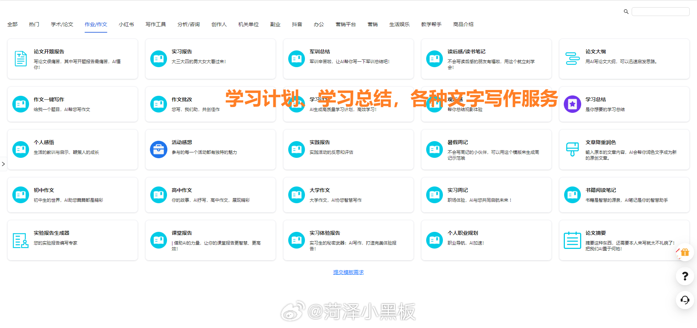Switch to the 学术/论文 tab
Viewport: 697px width, 328px height.
point(62,24)
